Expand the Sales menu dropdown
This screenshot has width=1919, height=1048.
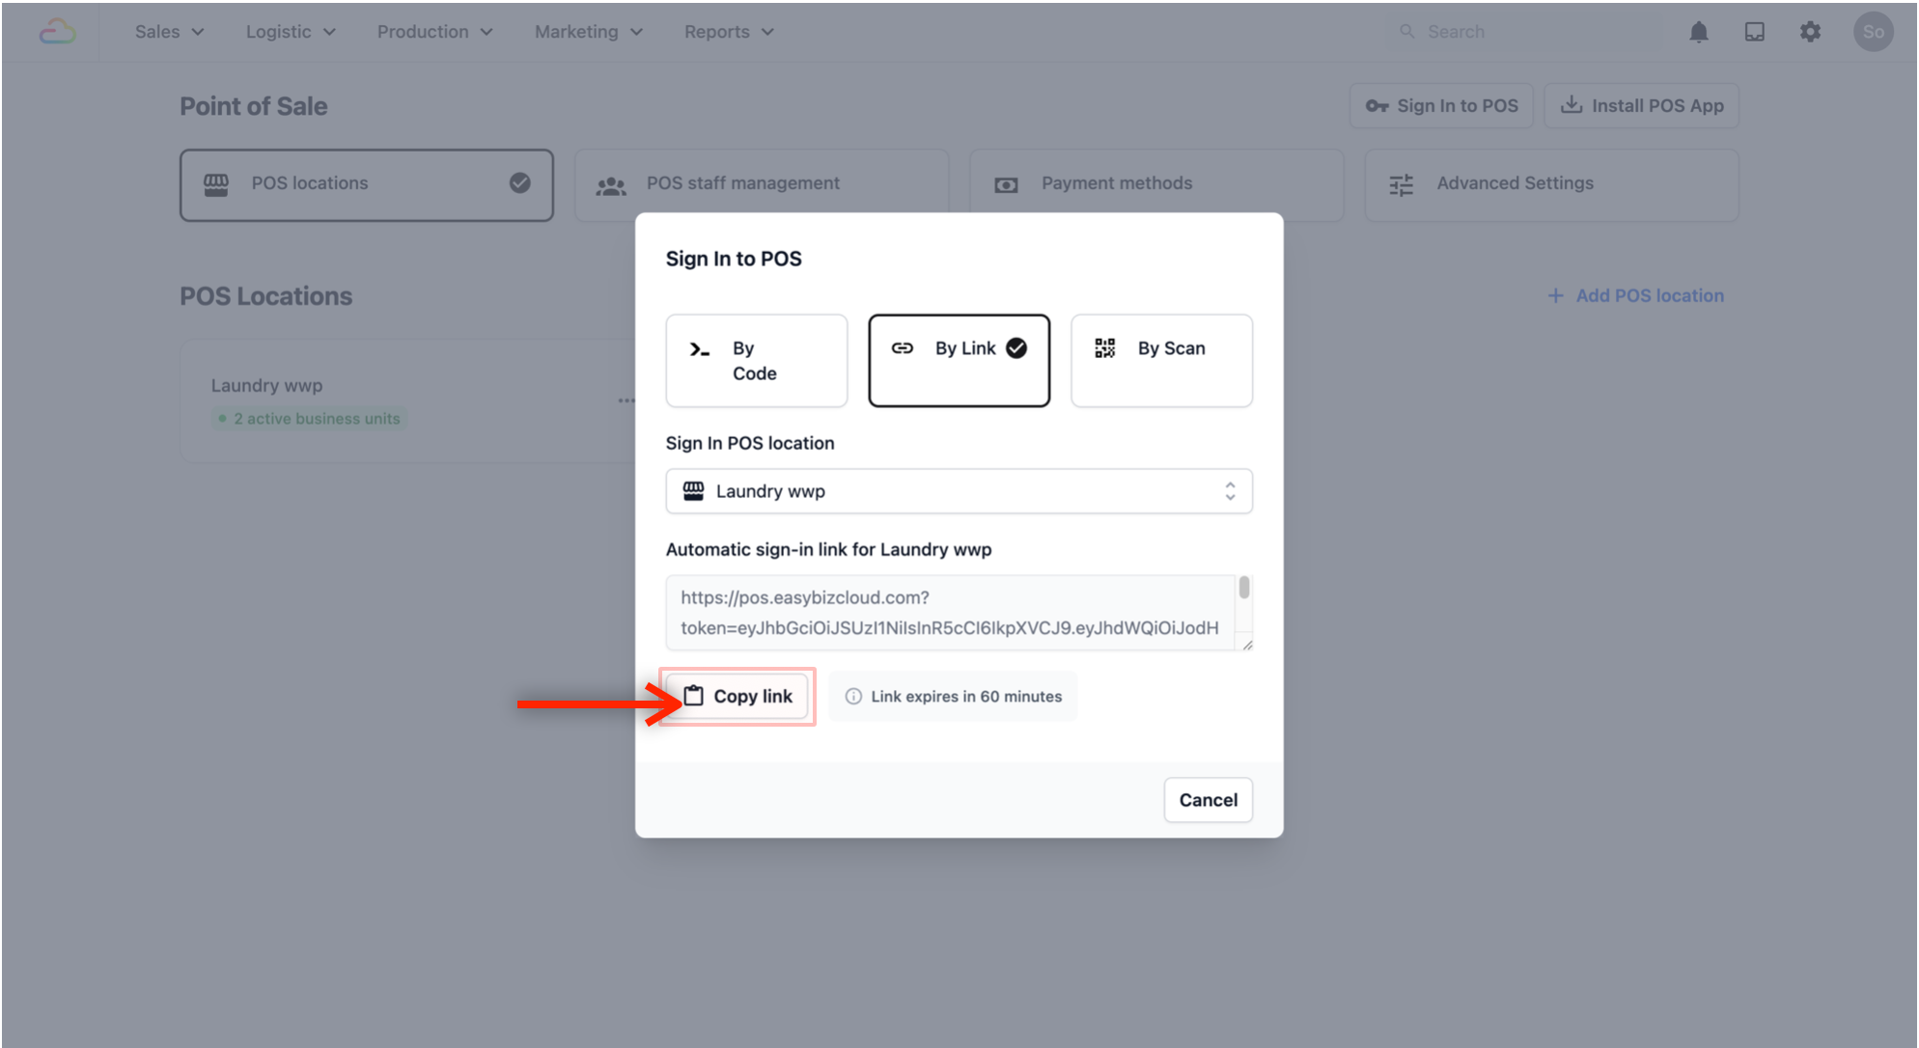(170, 32)
